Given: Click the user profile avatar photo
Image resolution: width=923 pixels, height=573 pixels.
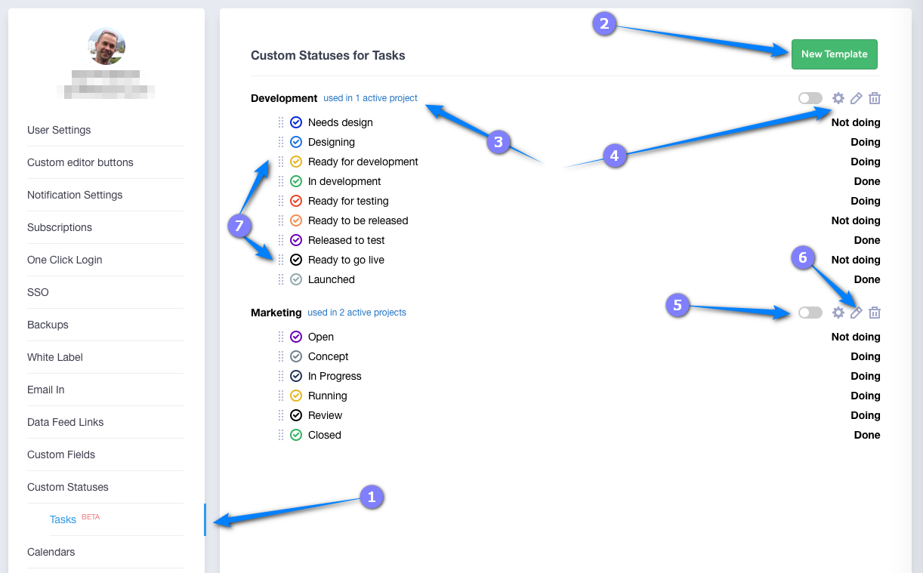Looking at the screenshot, I should (106, 46).
